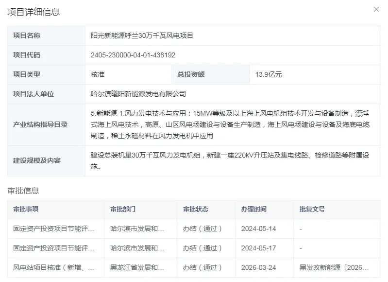Image resolution: width=388 pixels, height=282 pixels.
Task: Click the 审批事项 column header
Action: click(26, 209)
